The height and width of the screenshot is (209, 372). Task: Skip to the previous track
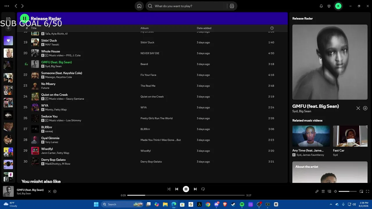pyautogui.click(x=177, y=189)
